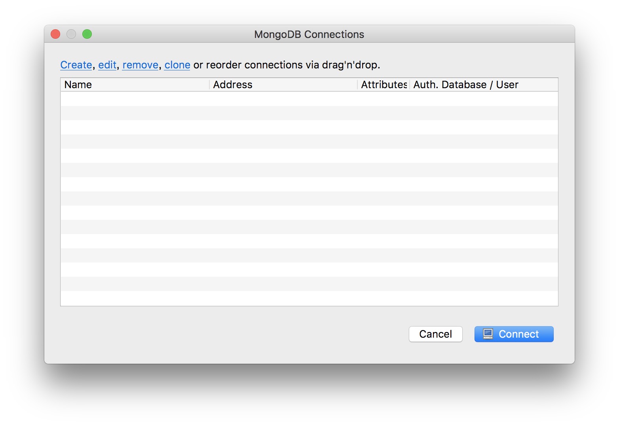Open the edit connection link
Image resolution: width=619 pixels, height=427 pixels.
click(107, 65)
